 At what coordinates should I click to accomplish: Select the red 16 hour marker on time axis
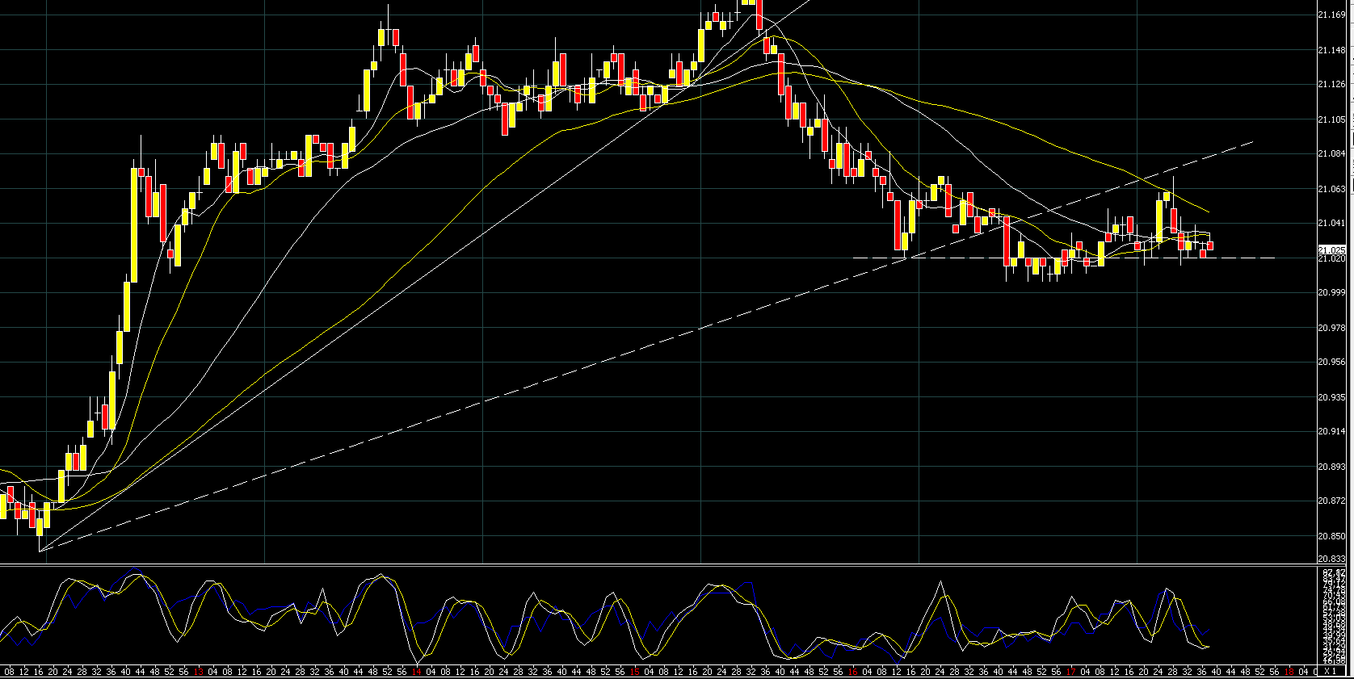[x=853, y=672]
